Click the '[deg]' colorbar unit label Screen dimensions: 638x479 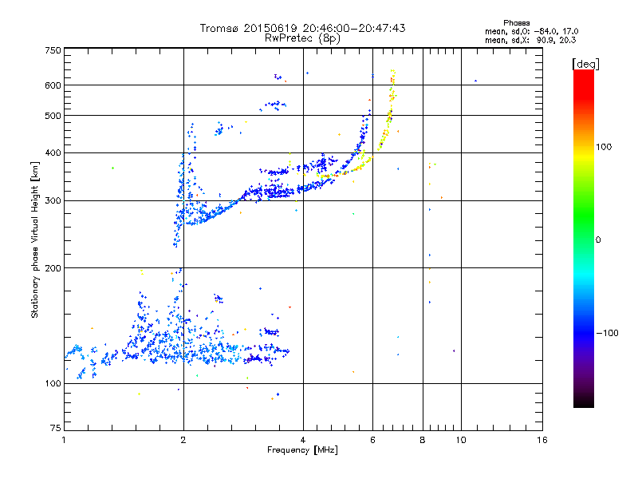(585, 64)
